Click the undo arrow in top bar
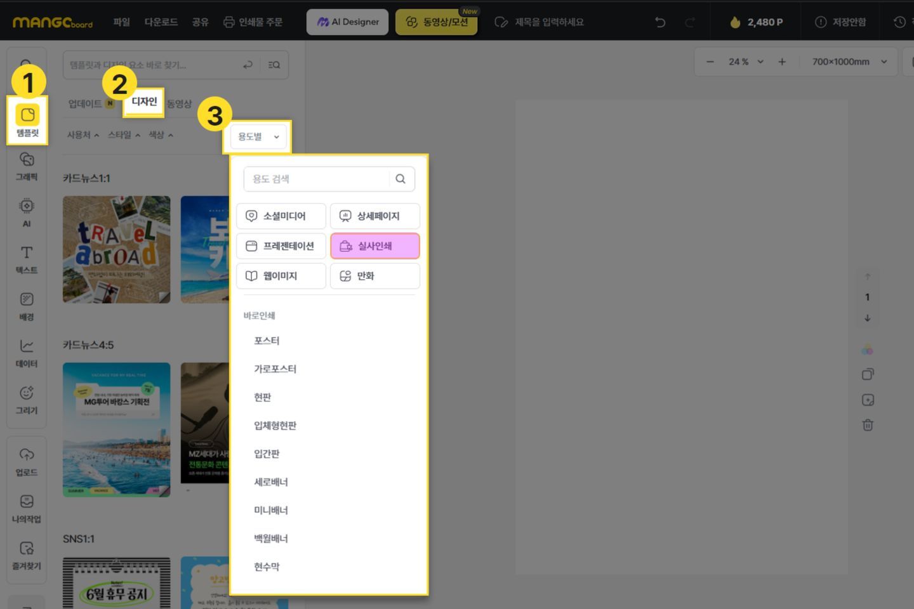This screenshot has height=609, width=914. [660, 22]
